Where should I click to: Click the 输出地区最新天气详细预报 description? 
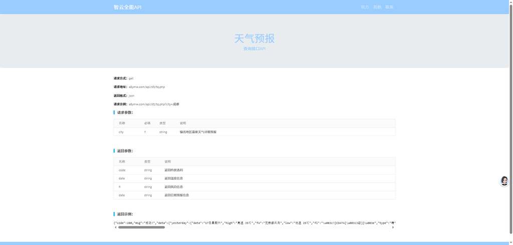coord(198,132)
